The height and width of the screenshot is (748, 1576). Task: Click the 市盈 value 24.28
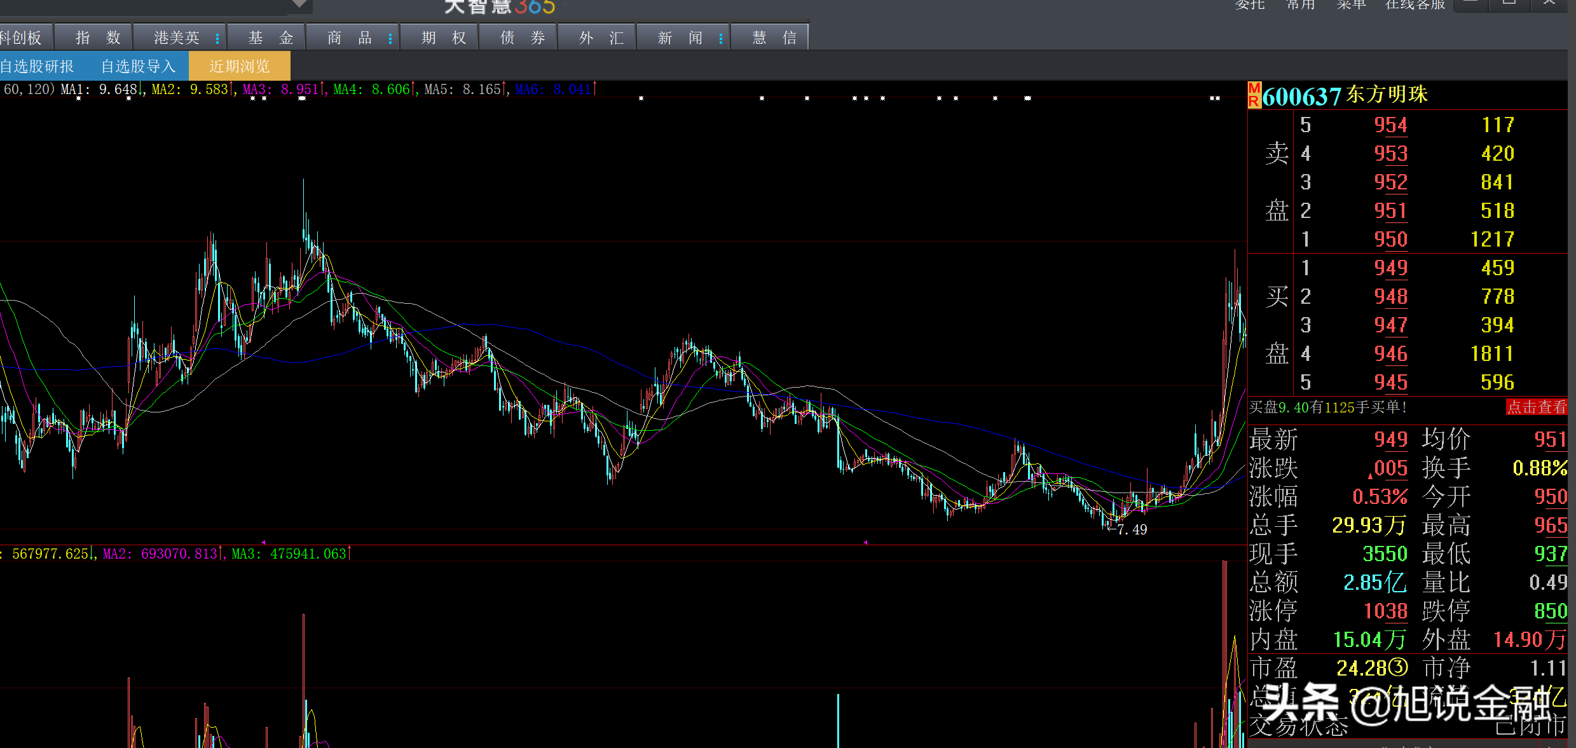click(x=1371, y=668)
